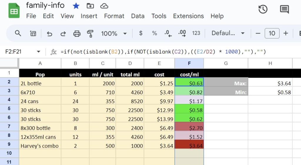Star the family-info document

coord(76,6)
